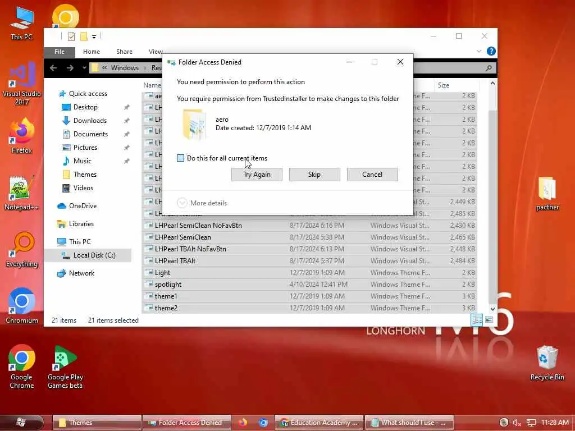Open the pacther folder on desktop
This screenshot has width=575, height=431.
tap(547, 194)
